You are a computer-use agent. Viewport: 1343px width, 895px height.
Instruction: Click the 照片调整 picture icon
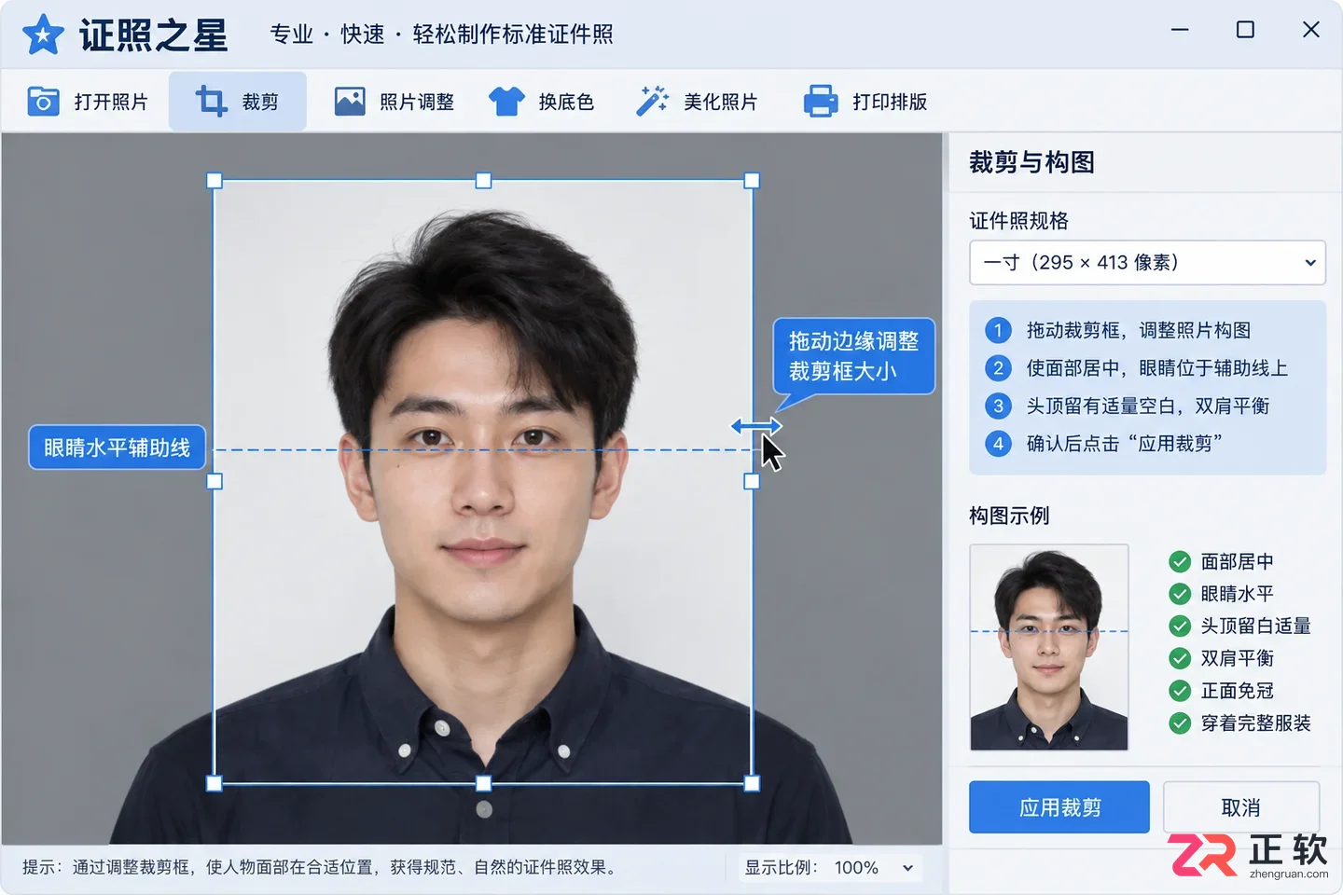350,101
